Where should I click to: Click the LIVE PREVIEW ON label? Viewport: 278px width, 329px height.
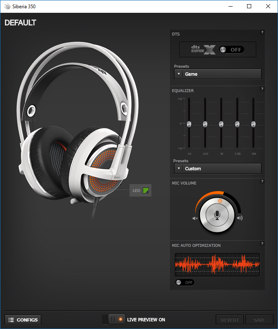146,320
